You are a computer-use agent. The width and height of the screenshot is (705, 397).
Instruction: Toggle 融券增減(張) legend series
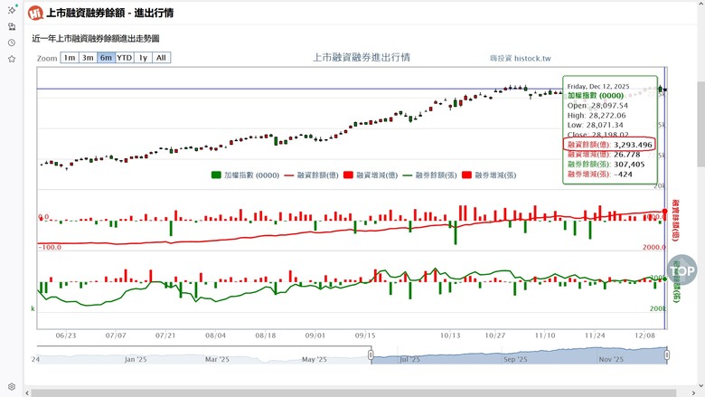489,175
